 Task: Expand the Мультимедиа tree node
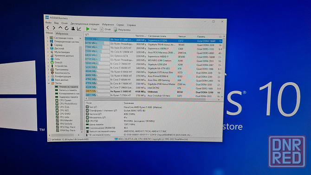[x=48, y=52]
